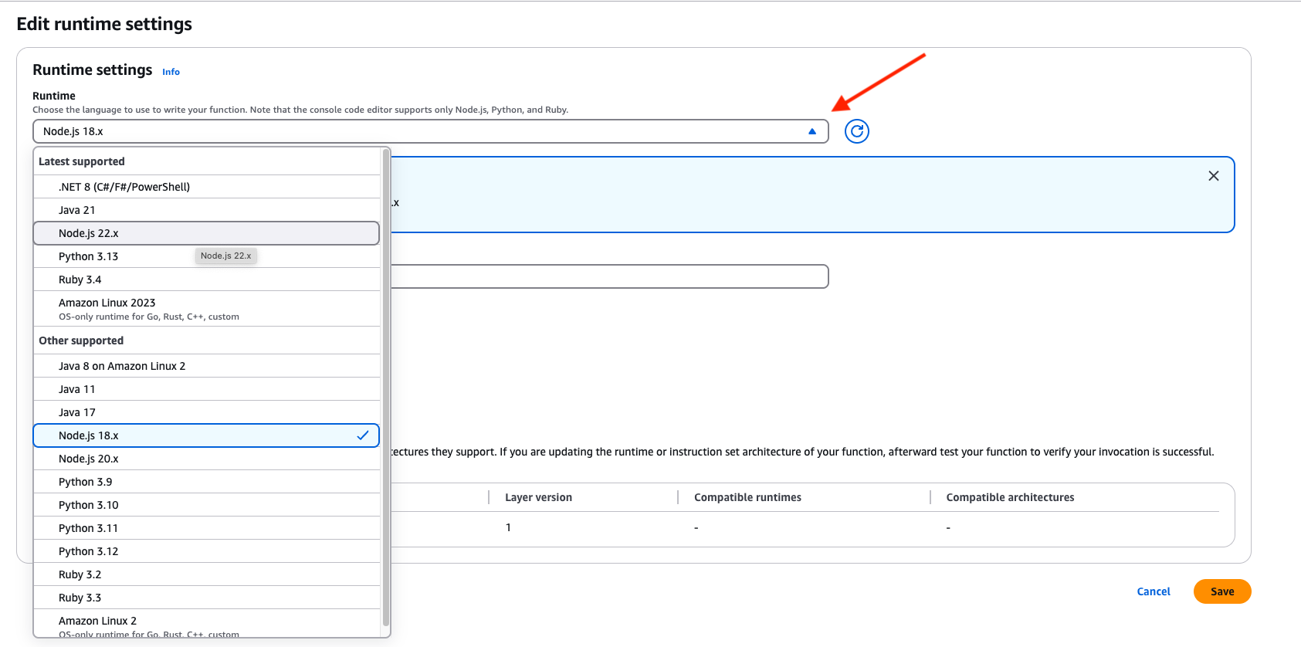Cancel editing runtime settings
This screenshot has width=1301, height=647.
click(1154, 591)
